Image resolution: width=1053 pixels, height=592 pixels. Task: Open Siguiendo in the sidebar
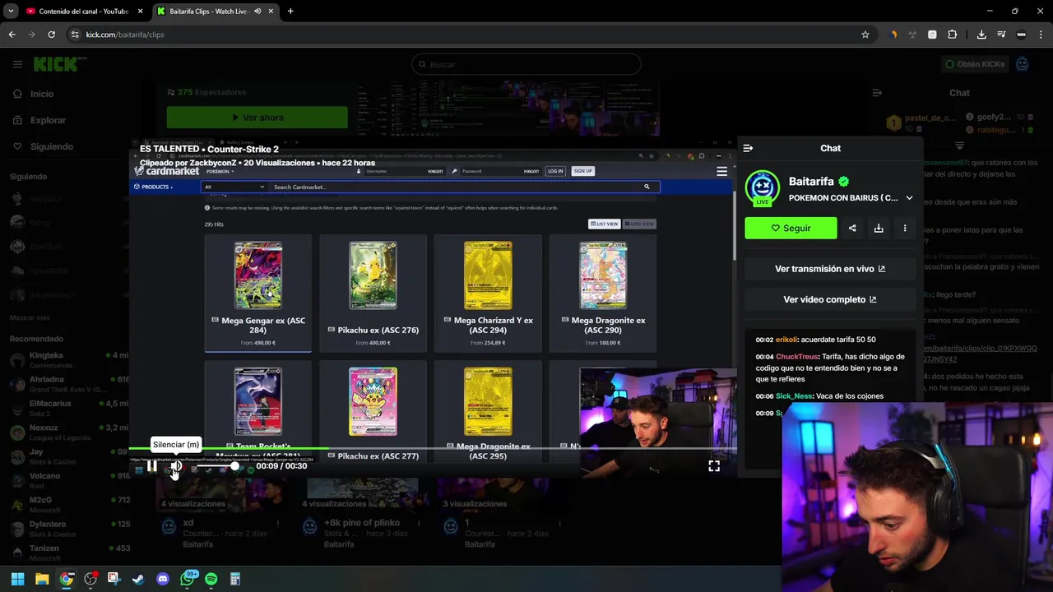(43, 146)
